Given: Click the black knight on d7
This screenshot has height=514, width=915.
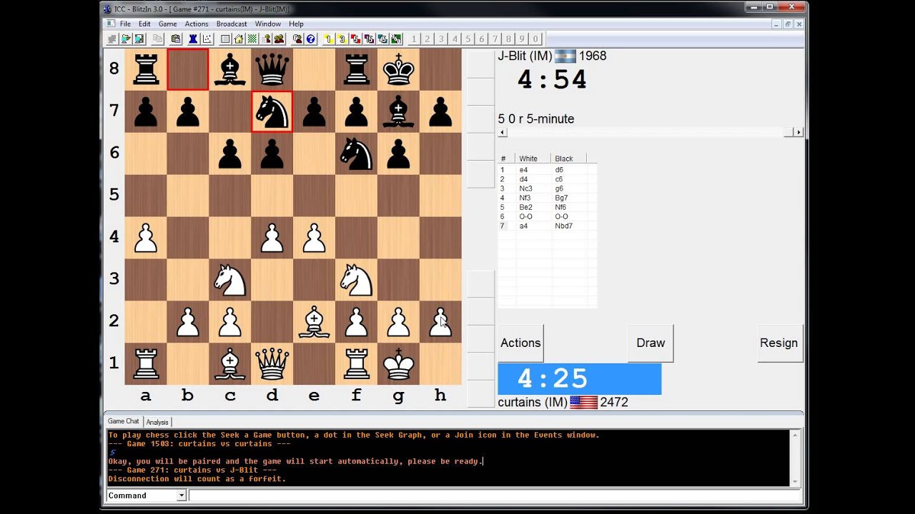Looking at the screenshot, I should [x=272, y=111].
